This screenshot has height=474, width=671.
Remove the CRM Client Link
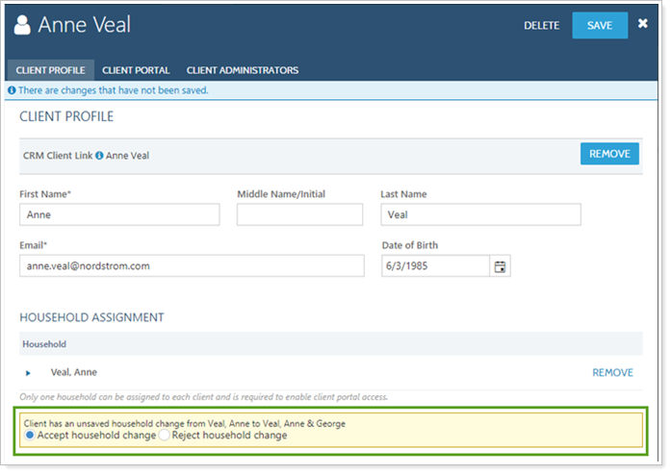tap(608, 154)
